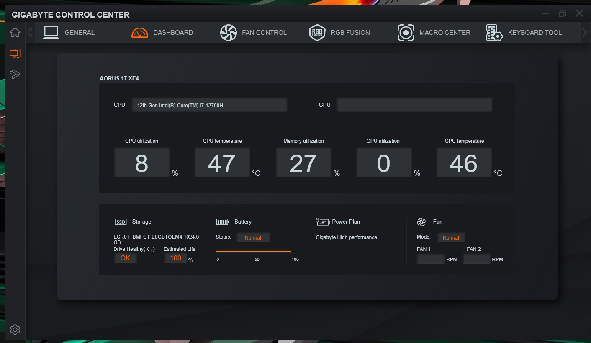Image resolution: width=591 pixels, height=343 pixels.
Task: Restore down the Control Center window
Action: [562, 13]
